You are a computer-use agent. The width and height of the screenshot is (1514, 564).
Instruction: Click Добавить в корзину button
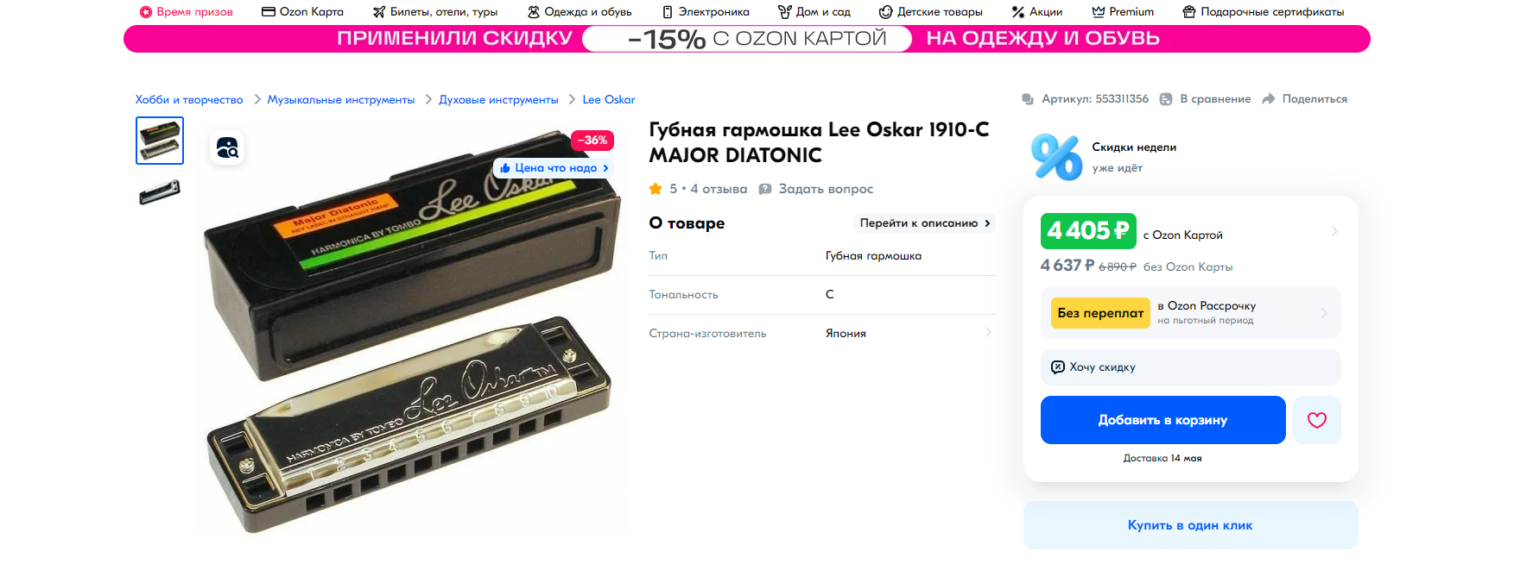click(x=1162, y=420)
